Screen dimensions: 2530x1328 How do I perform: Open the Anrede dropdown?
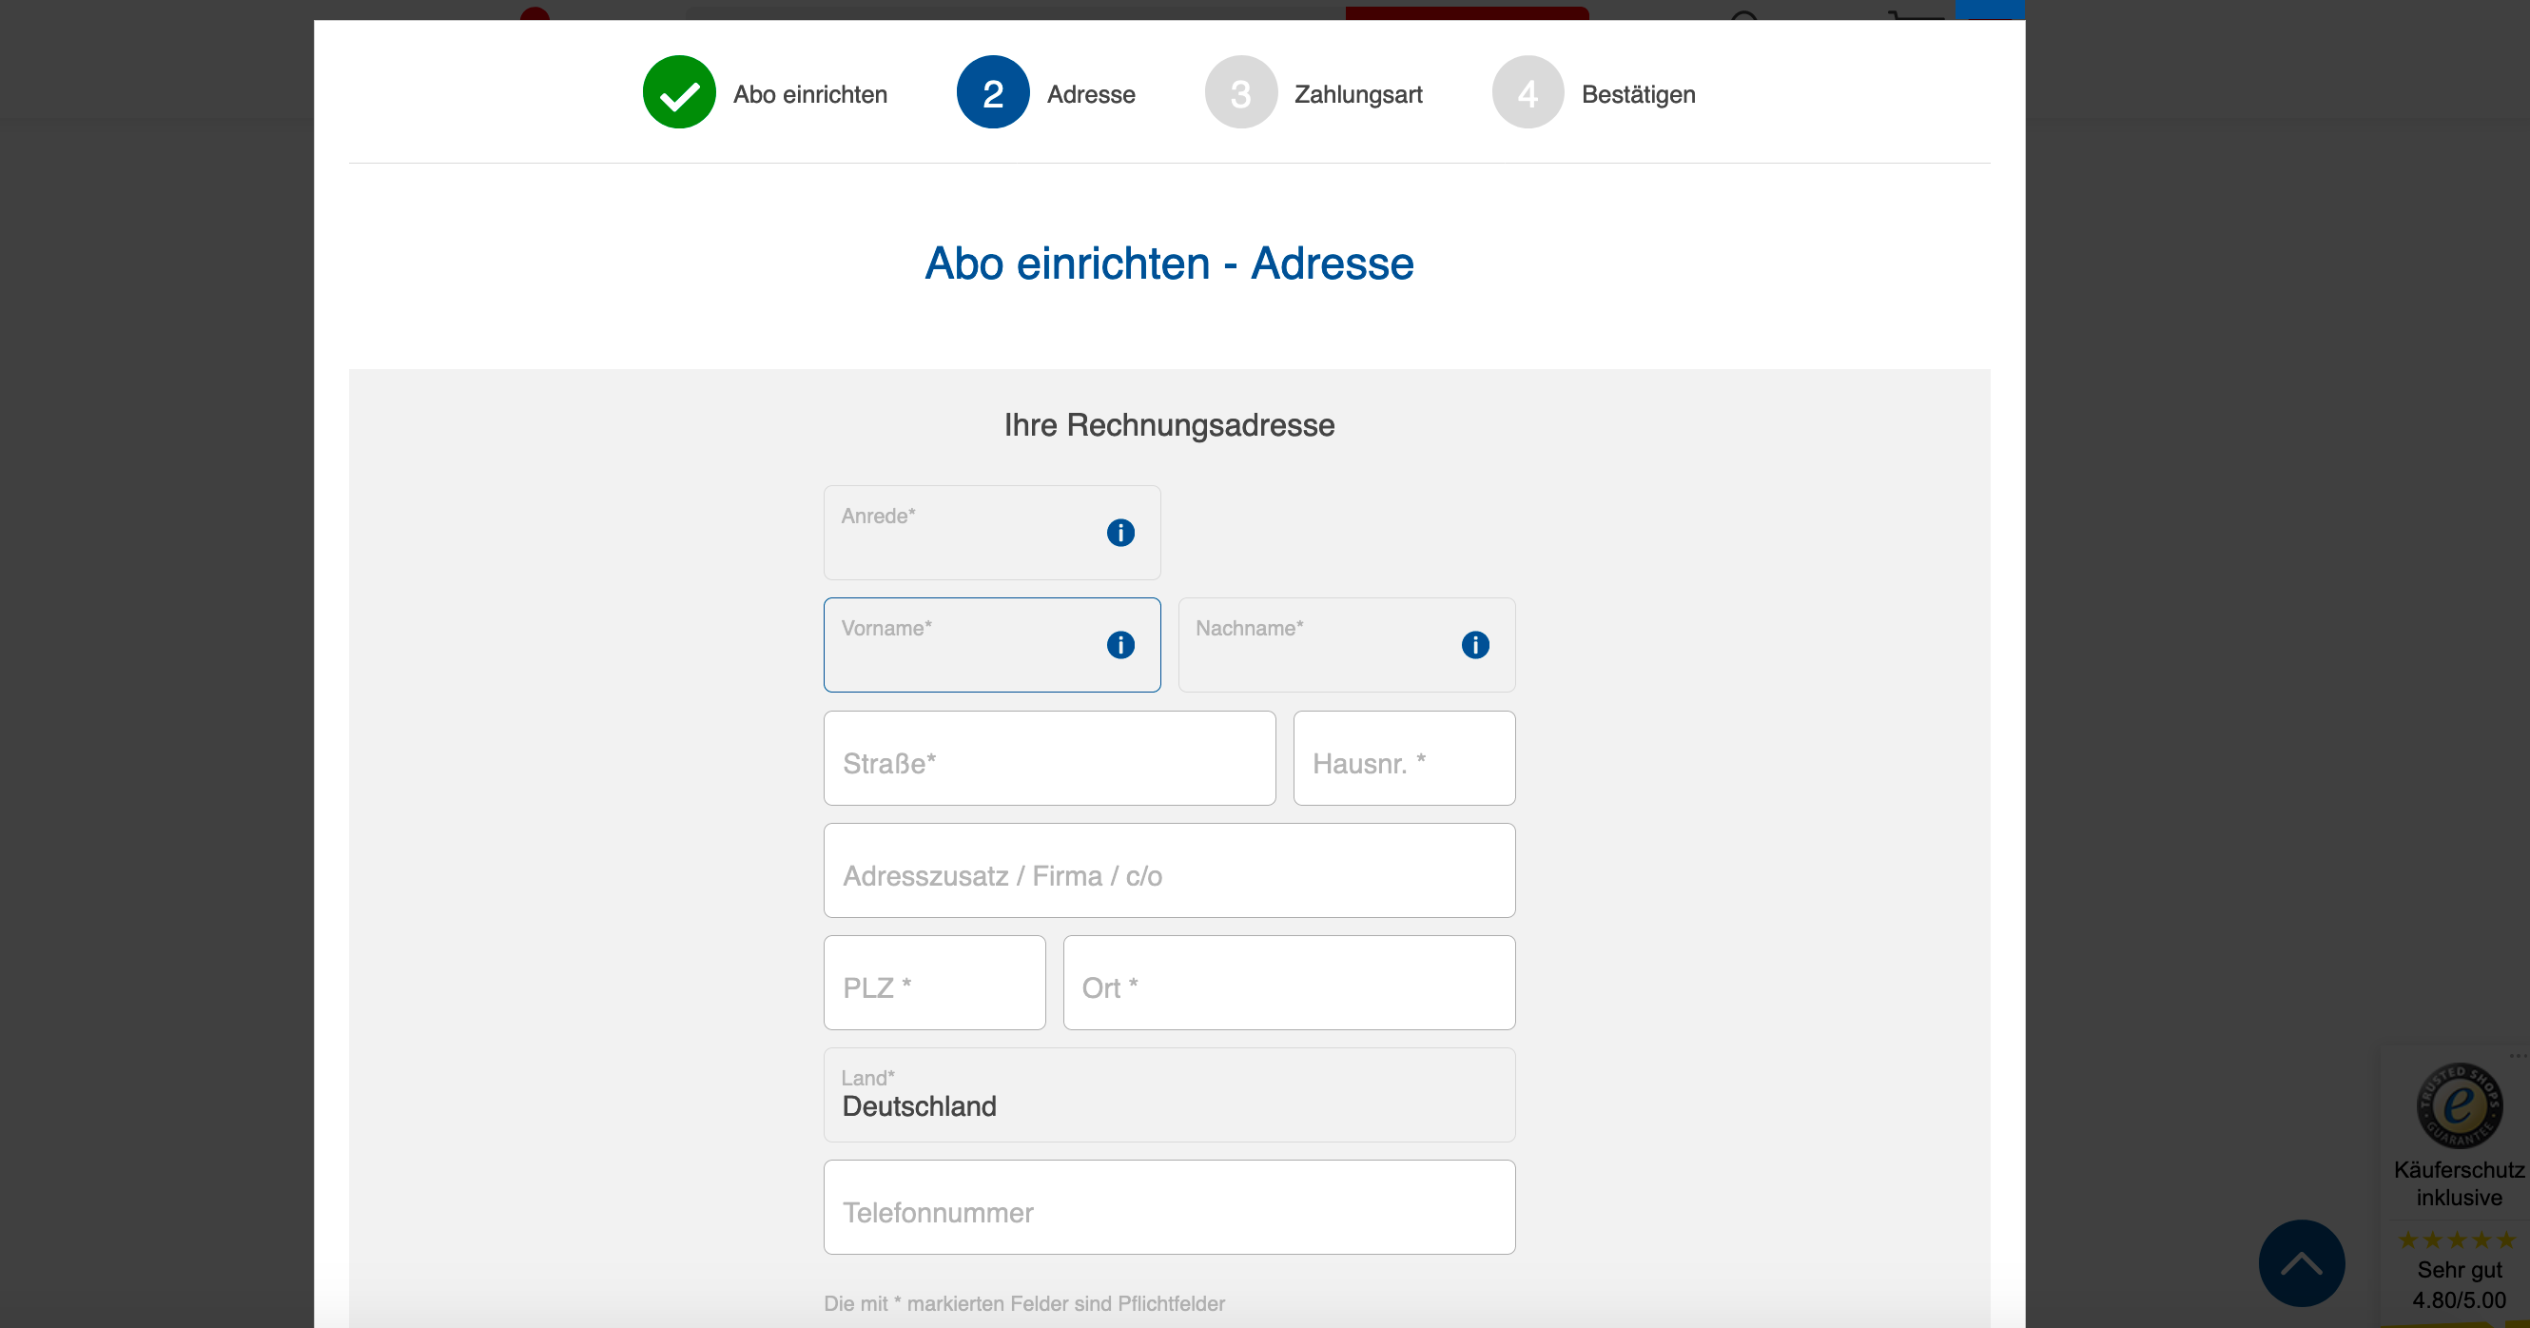[x=967, y=533]
